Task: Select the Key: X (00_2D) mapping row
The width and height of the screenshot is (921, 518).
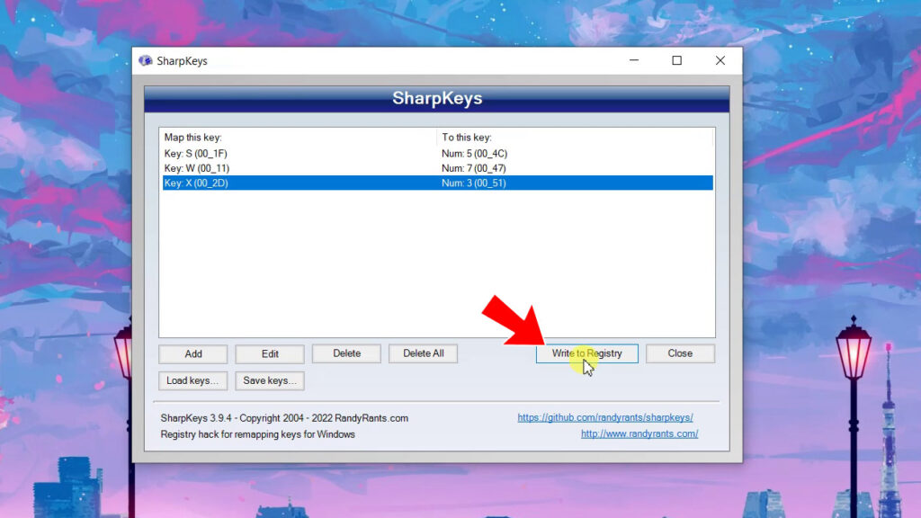Action: click(438, 183)
